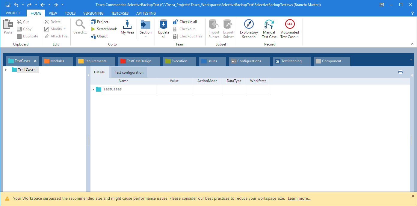417x206 pixels.
Task: Open help with the question mark
Action: pos(413,13)
